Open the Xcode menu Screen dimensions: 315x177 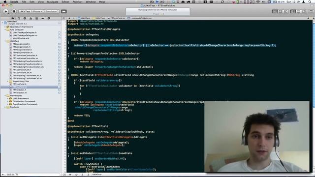[14, 2]
